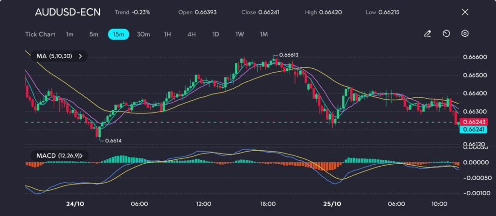
Task: Open chart settings hexagon icon
Action: (x=465, y=34)
